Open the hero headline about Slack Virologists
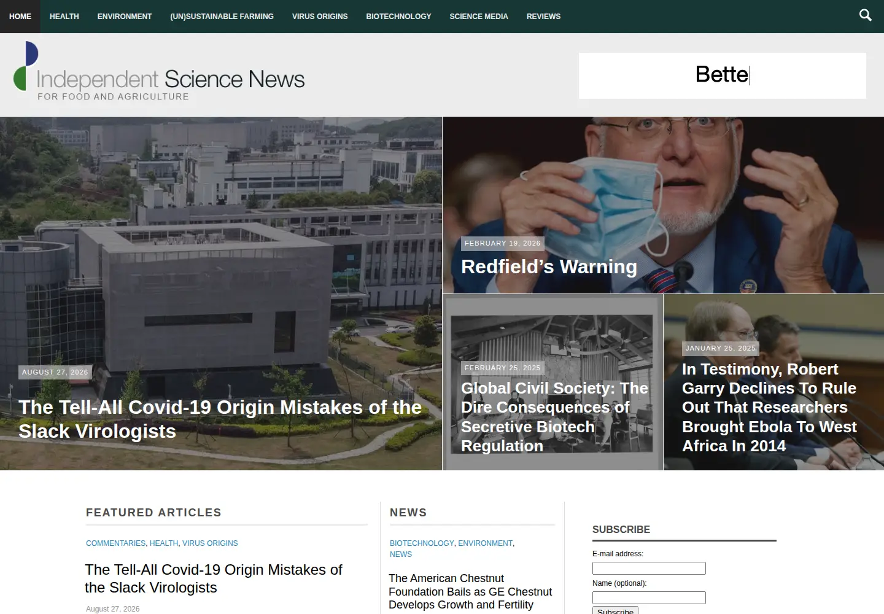The width and height of the screenshot is (884, 614). click(220, 419)
